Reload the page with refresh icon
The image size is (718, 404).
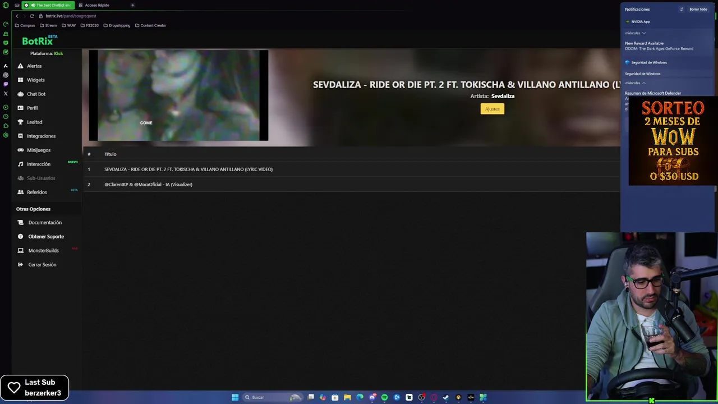[32, 16]
